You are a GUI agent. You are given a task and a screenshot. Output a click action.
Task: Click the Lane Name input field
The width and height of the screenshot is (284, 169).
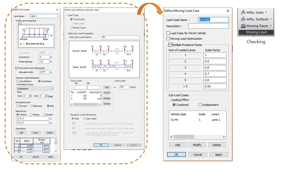(44, 16)
